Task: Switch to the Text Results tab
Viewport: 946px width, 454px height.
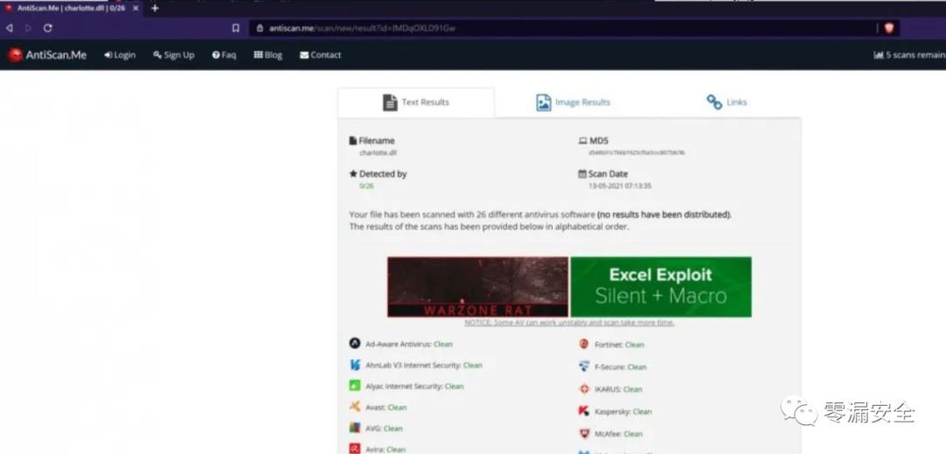Action: pos(416,102)
